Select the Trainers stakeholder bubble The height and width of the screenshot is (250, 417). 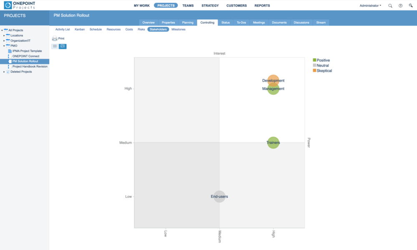273,142
